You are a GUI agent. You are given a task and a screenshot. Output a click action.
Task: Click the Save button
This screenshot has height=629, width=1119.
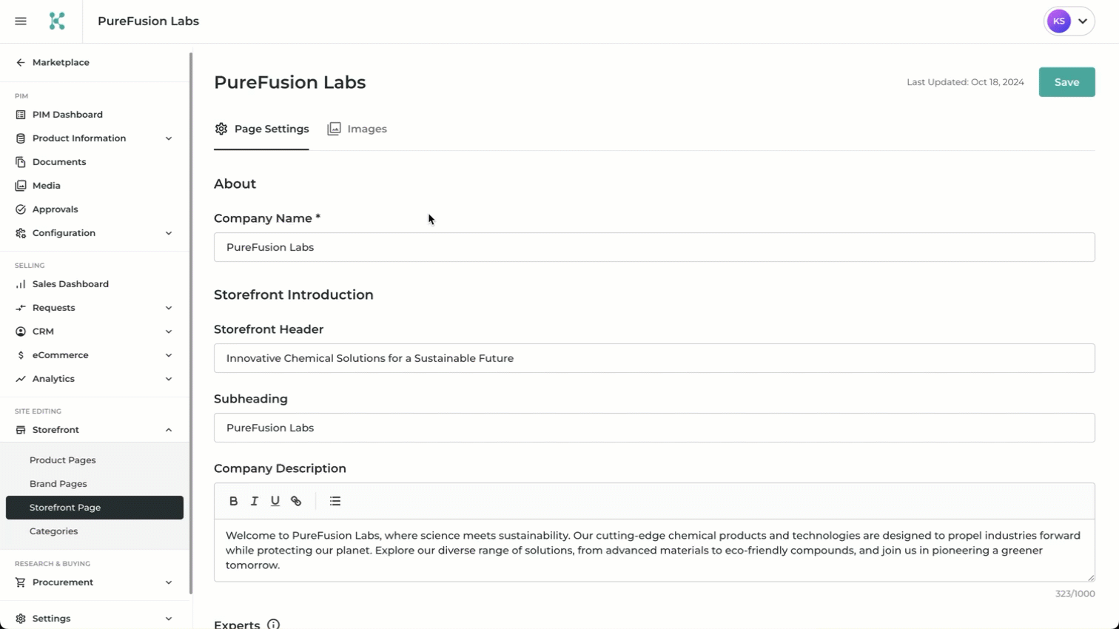coord(1066,82)
